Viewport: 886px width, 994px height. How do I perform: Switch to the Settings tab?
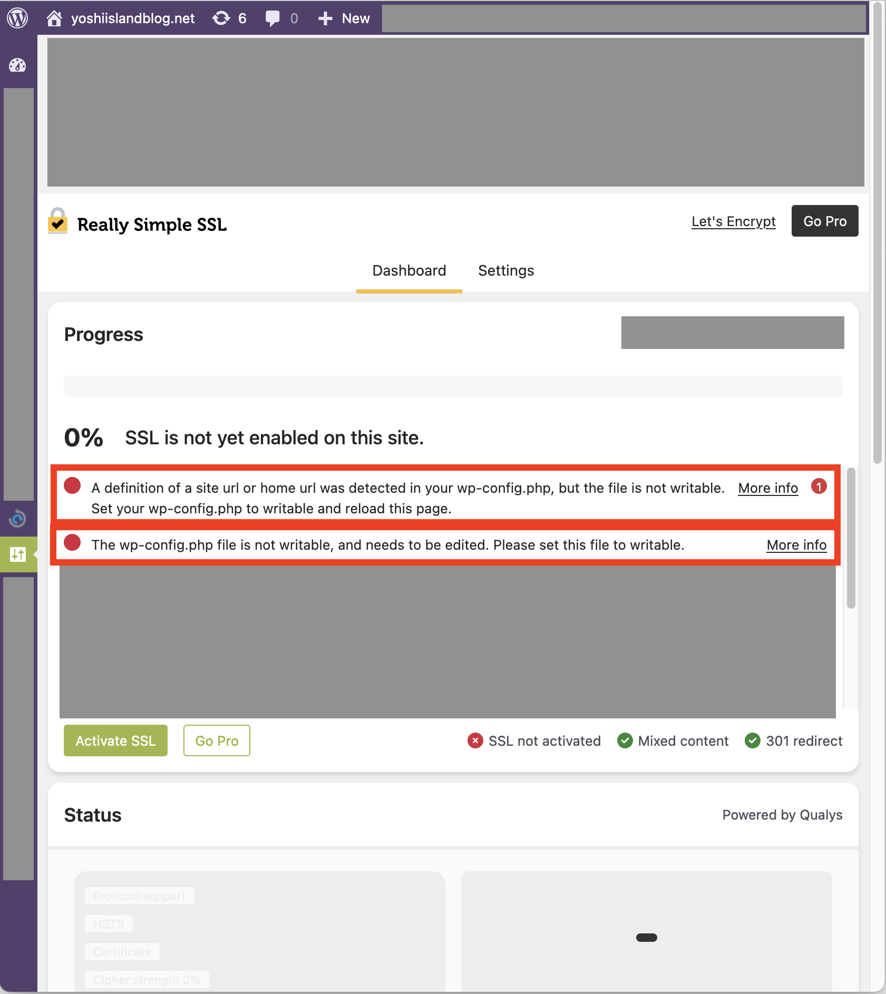(x=506, y=270)
